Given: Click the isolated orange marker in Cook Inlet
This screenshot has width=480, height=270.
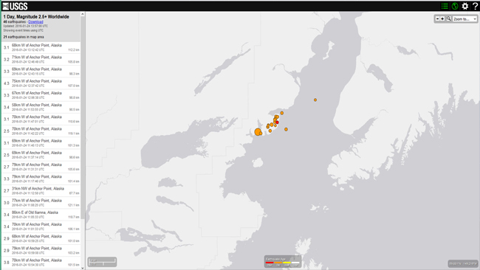Looking at the screenshot, I should coord(315,100).
